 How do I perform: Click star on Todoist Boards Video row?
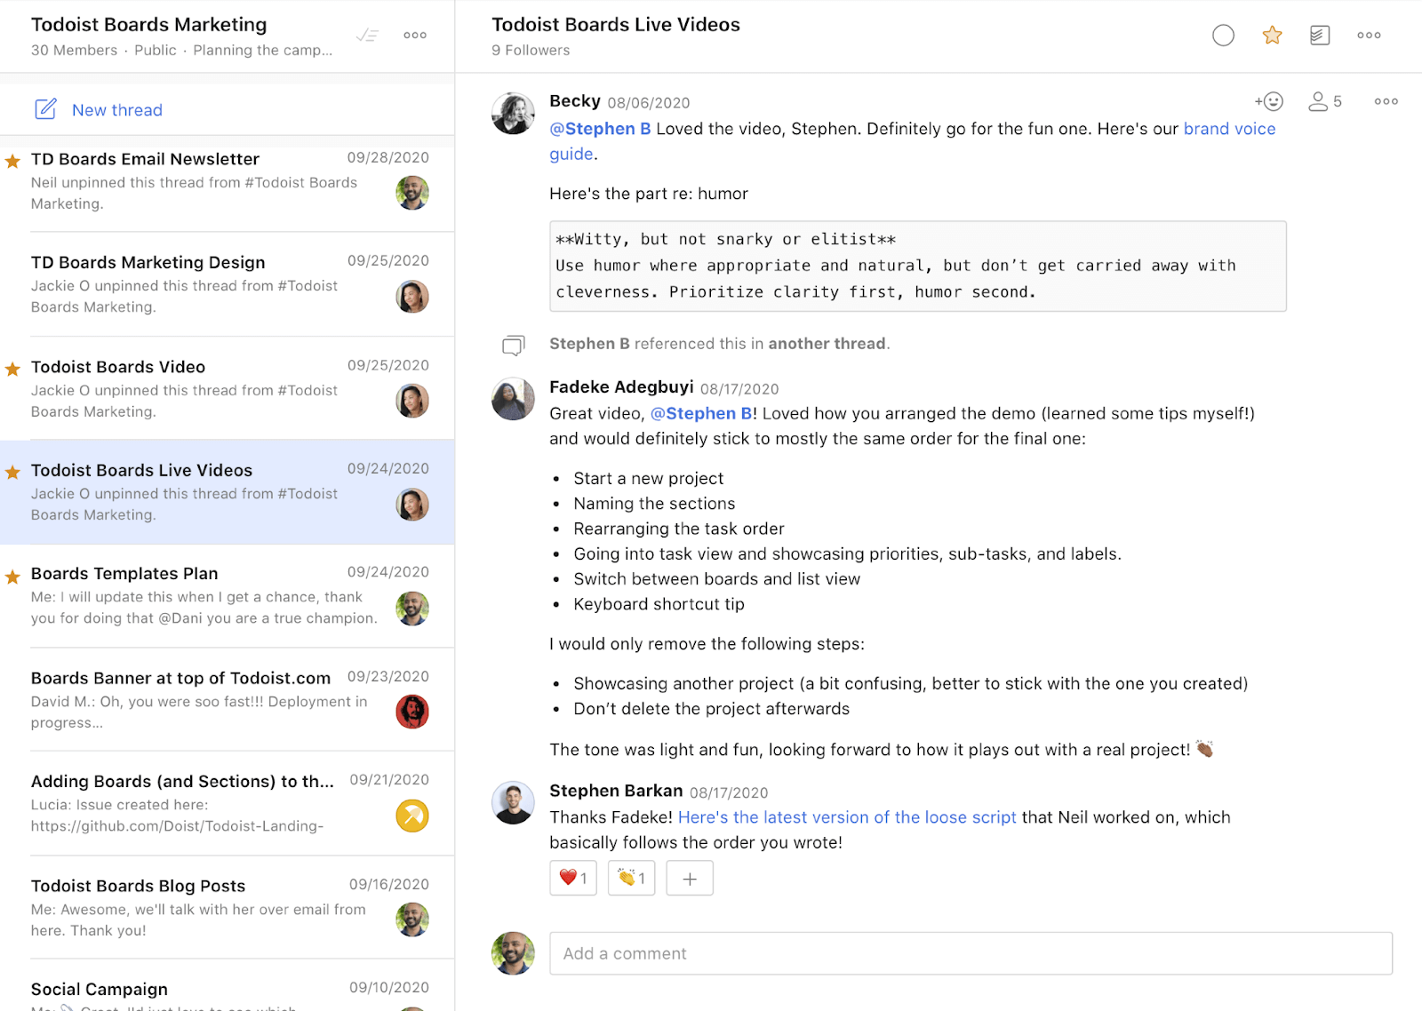pyautogui.click(x=12, y=369)
